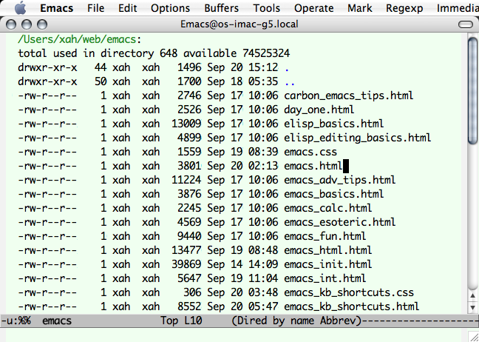Click emacs_kb_shortcuts.html file name
The image size is (479, 342).
tap(352, 306)
